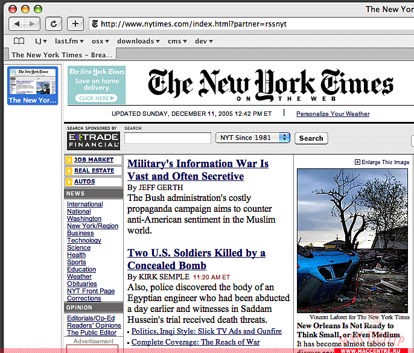Open the Sports section link
414x353 pixels.
pos(76,262)
